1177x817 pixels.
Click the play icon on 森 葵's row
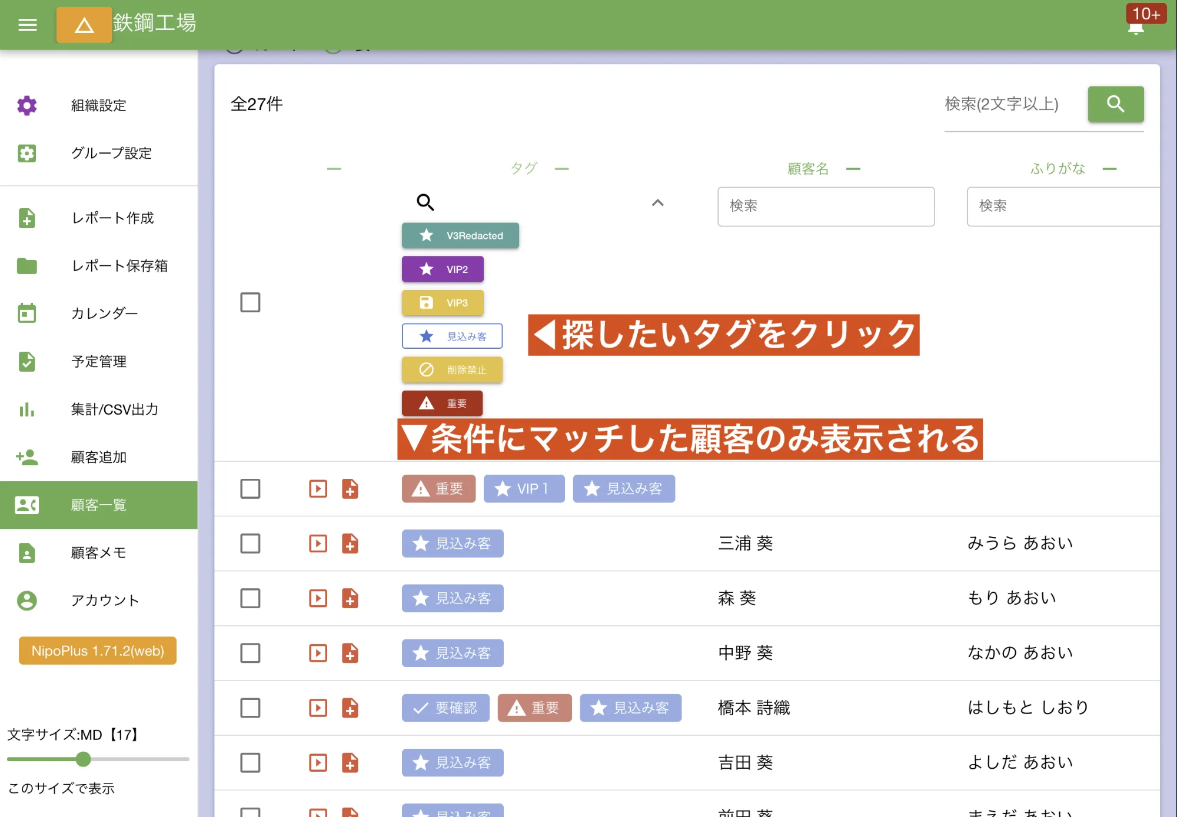[317, 598]
